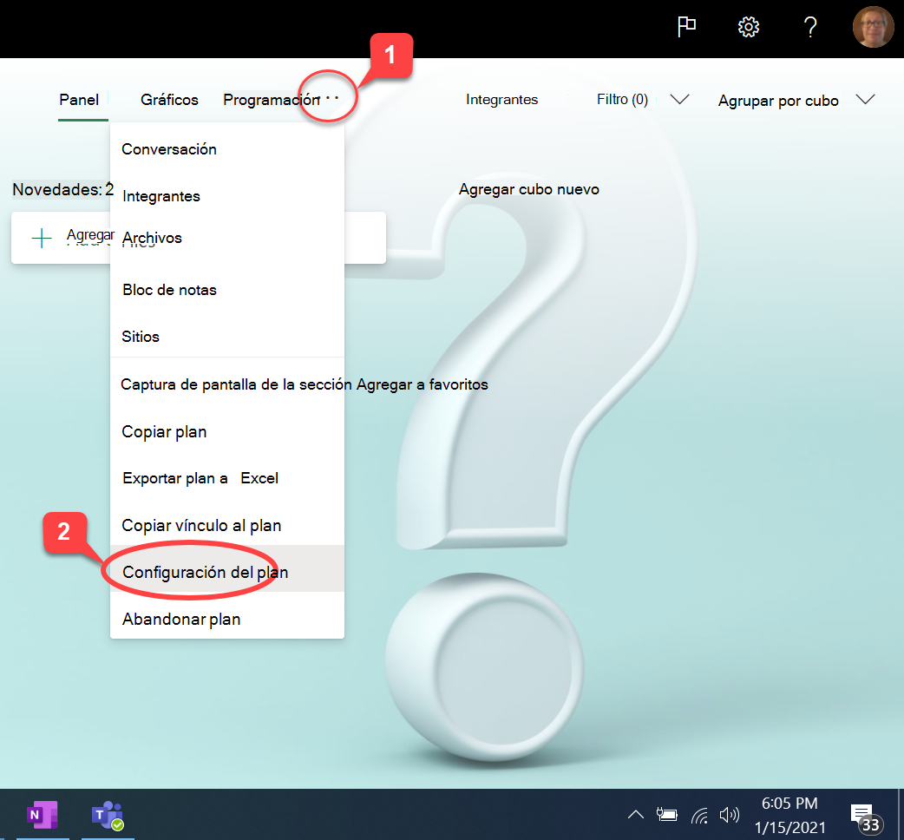Click Agregar cubo nuevo link

528,189
